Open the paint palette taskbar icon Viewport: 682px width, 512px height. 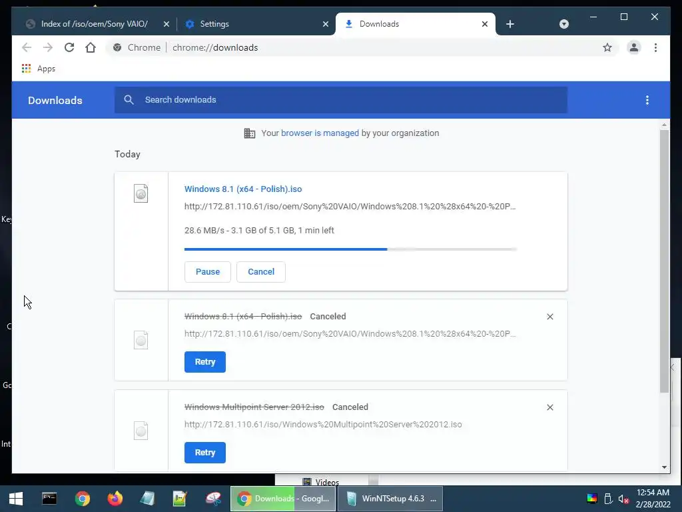tap(213, 499)
